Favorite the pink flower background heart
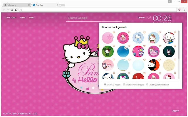Viewport: 188px width, 117px height. [x=114, y=32]
